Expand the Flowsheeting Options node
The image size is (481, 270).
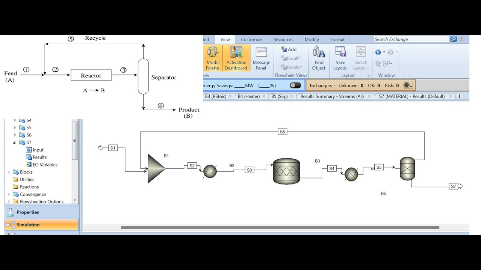(x=9, y=202)
